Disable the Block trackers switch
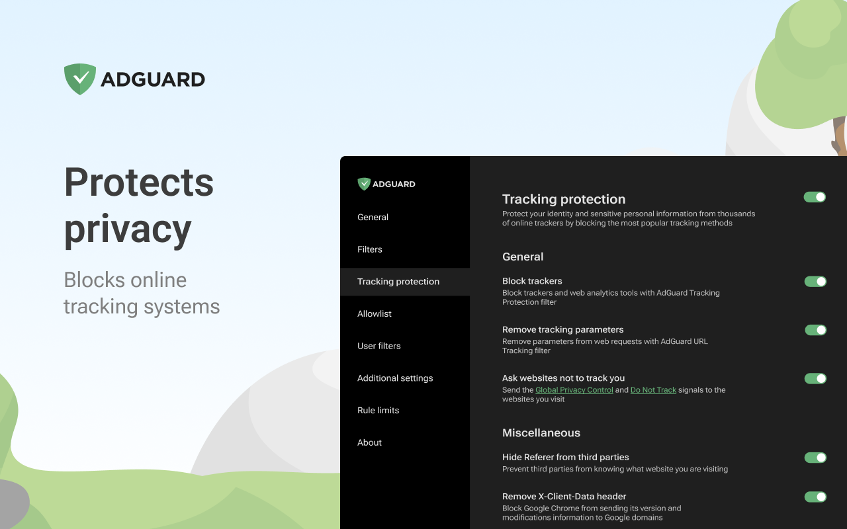Screen dimensions: 847x529 click(x=815, y=282)
